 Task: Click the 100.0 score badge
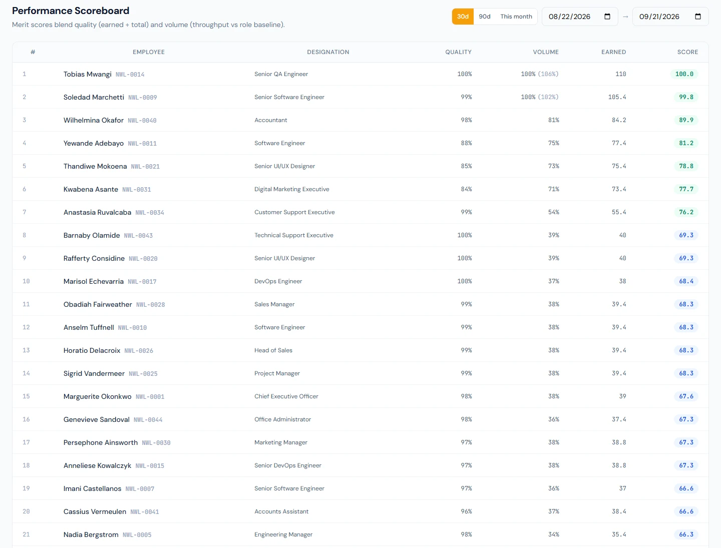click(x=684, y=74)
